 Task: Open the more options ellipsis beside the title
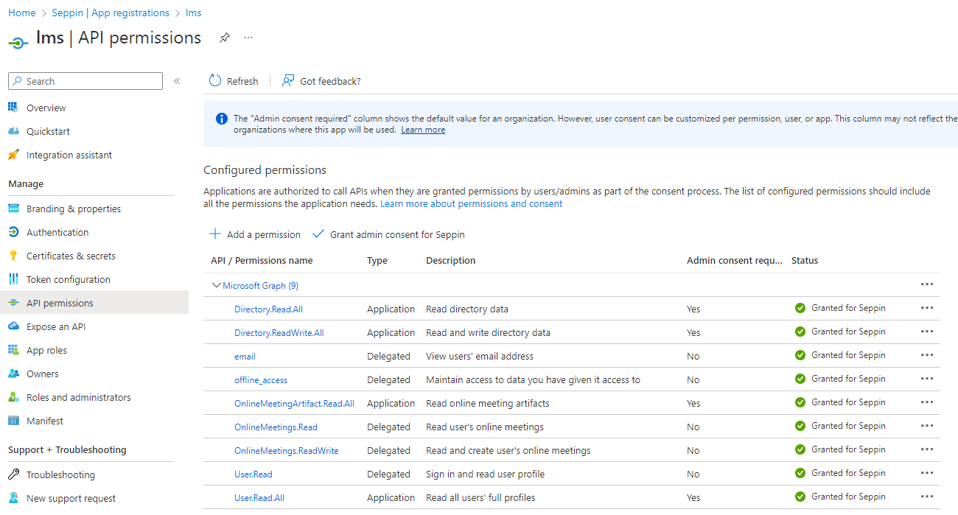(248, 38)
